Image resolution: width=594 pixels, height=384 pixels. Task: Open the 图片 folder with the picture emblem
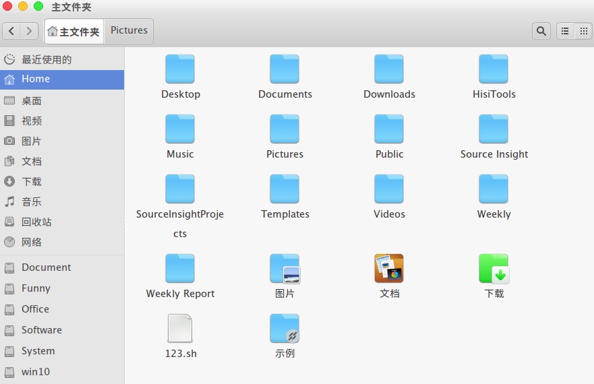[x=285, y=268]
